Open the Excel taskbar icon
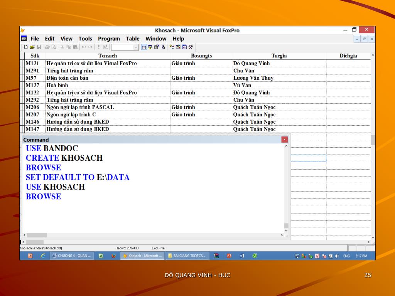 pyautogui.click(x=101, y=256)
